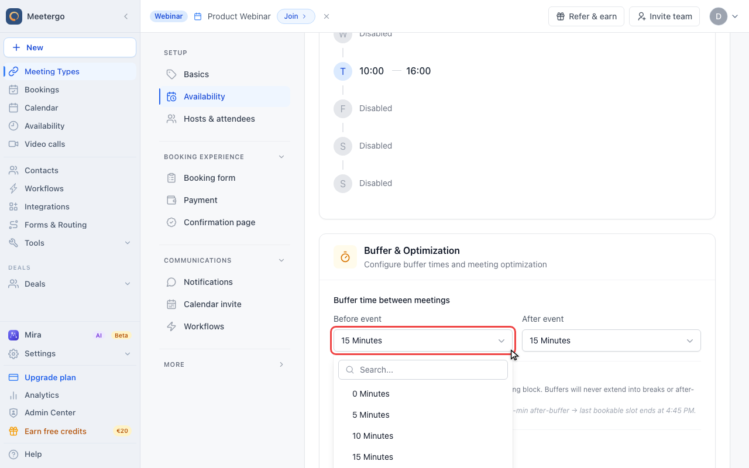This screenshot has width=749, height=468.
Task: Click the Help question mark icon
Action: tap(13, 454)
